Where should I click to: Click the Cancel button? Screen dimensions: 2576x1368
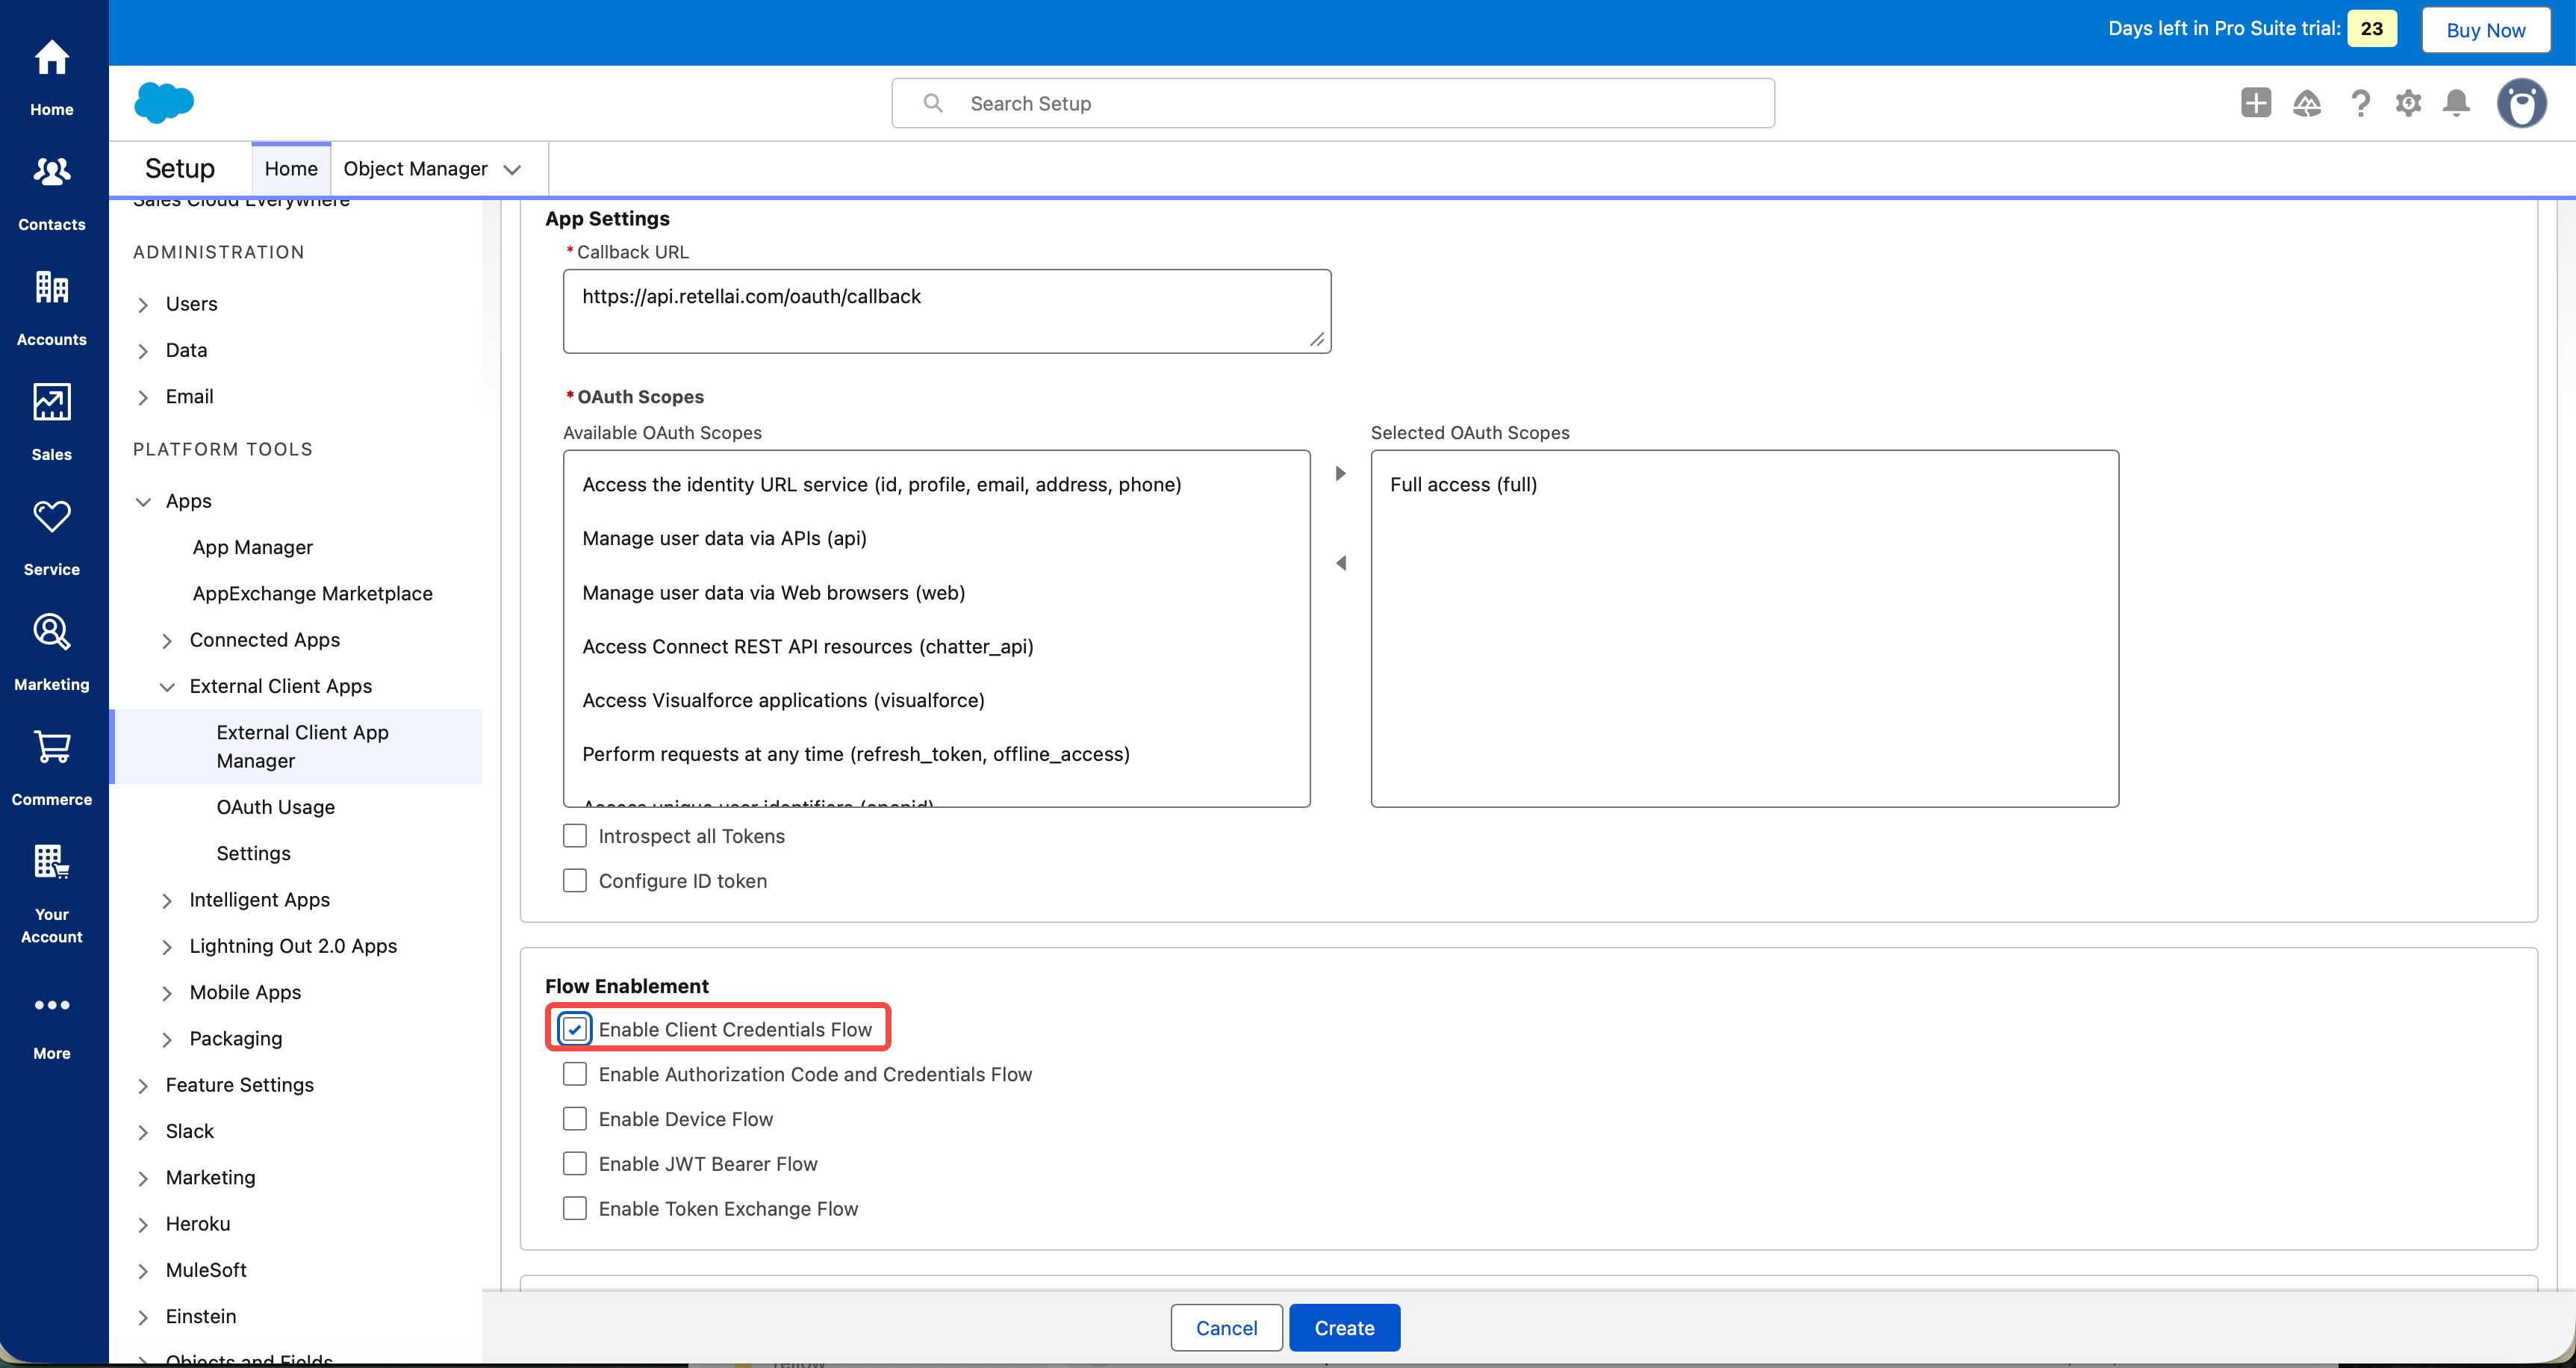pyautogui.click(x=1226, y=1328)
